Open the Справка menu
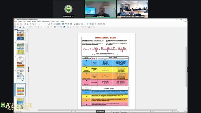 tap(62, 22)
